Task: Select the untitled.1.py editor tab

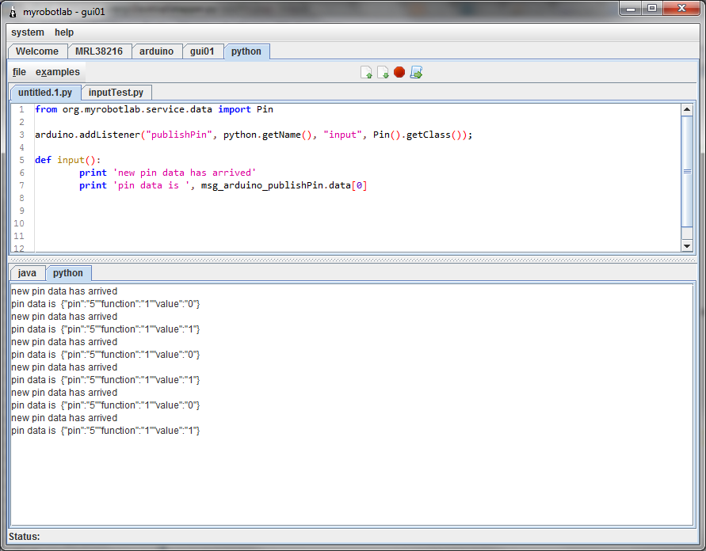Action: point(45,93)
